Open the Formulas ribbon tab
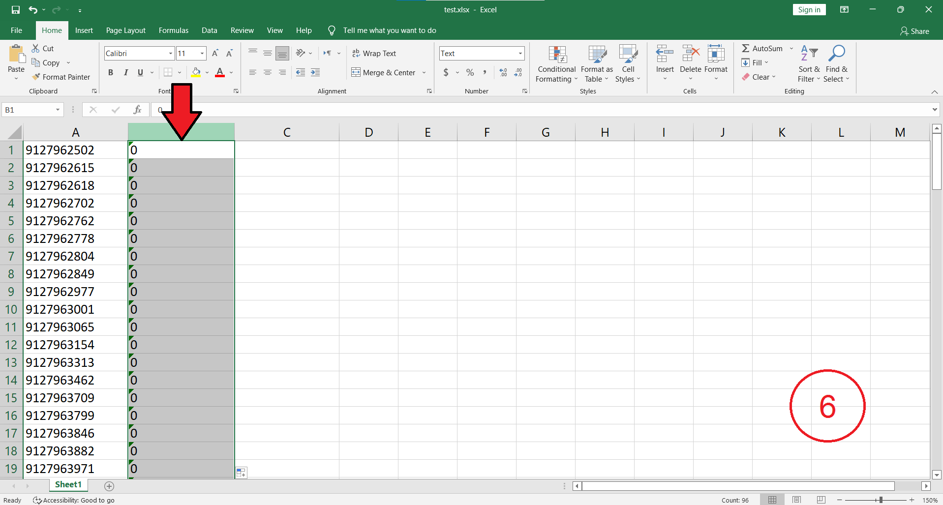This screenshot has height=505, width=943. point(173,30)
